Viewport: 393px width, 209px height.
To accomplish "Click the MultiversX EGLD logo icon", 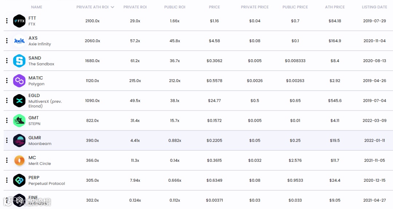I will click(19, 101).
